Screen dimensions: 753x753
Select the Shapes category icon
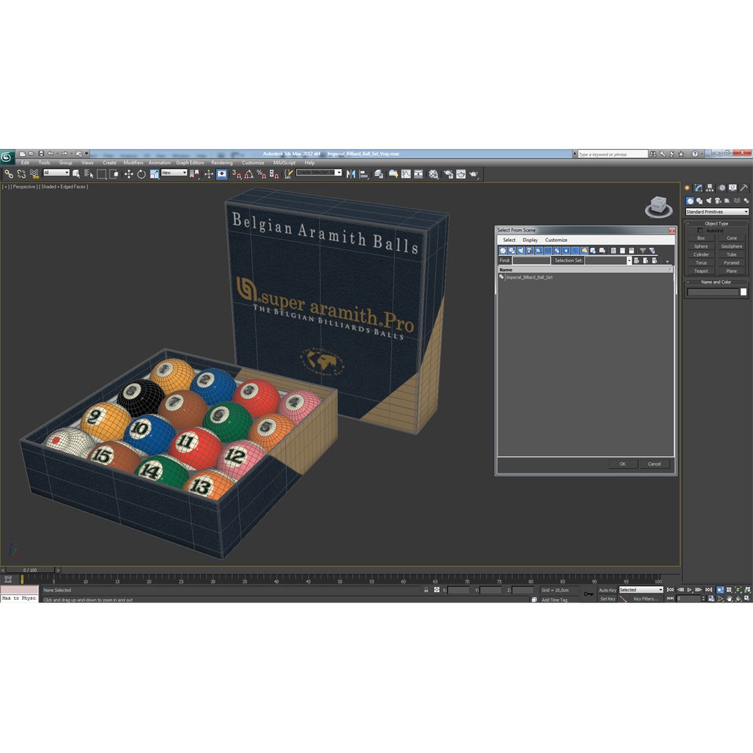(x=699, y=201)
